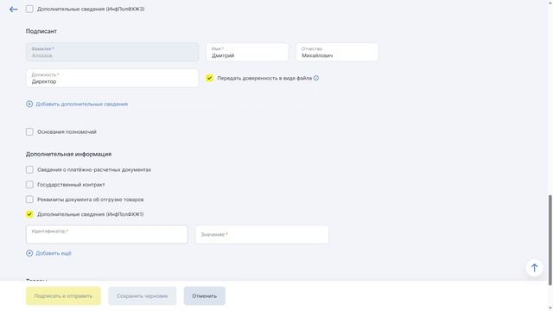This screenshot has width=553, height=311.
Task: Click Сохранить черновик button
Action: 142,295
